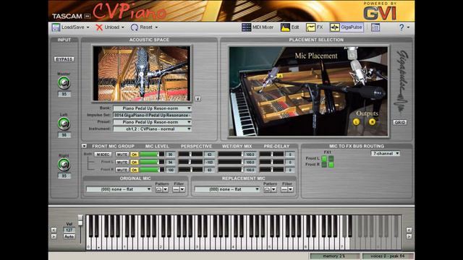
Task: Click the question mark help icon
Action: pyautogui.click(x=402, y=27)
